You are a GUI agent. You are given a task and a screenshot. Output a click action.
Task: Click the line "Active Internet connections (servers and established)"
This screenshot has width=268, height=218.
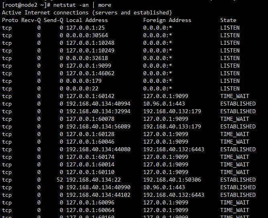click(87, 13)
